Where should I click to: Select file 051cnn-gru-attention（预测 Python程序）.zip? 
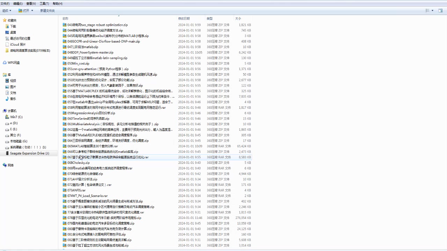(x=98, y=69)
